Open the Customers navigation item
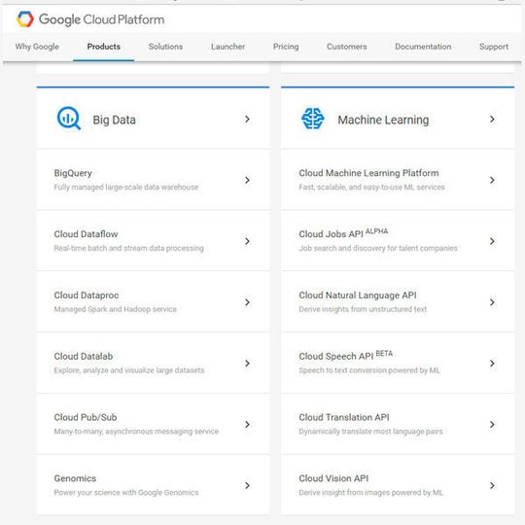The image size is (525, 525). [347, 47]
